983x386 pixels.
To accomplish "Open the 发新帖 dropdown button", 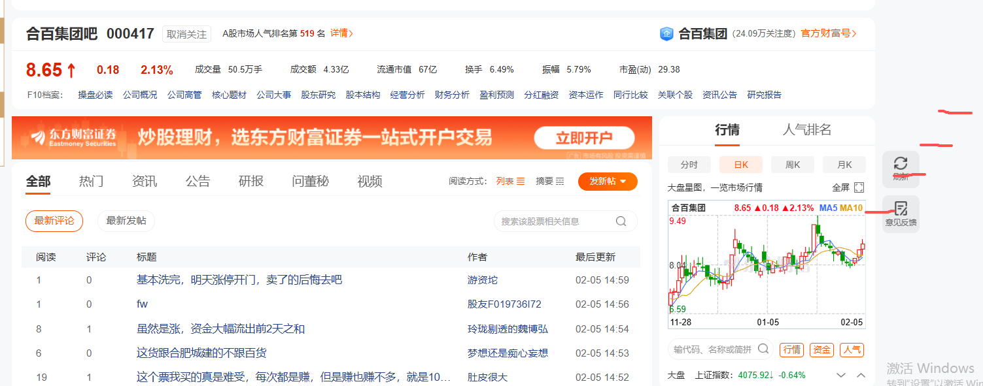I will (608, 182).
